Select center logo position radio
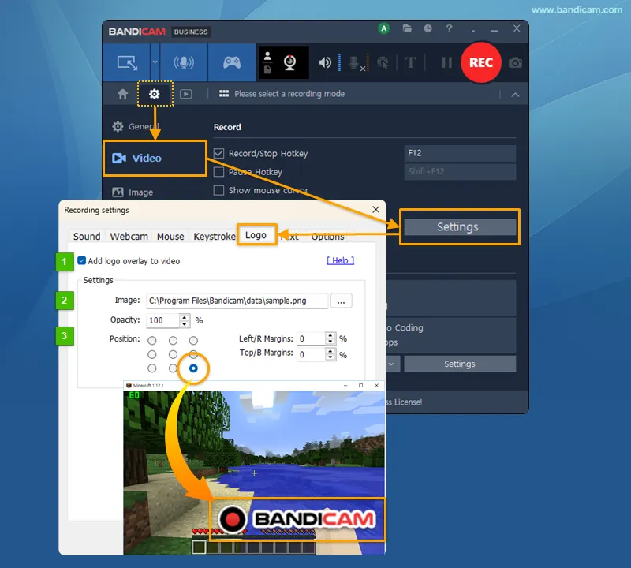Image resolution: width=631 pixels, height=568 pixels. (173, 355)
